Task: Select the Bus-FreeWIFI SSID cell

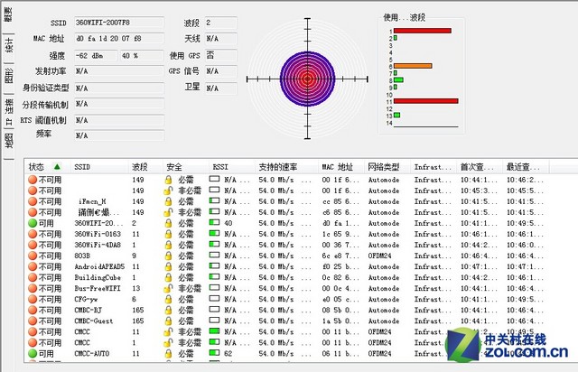Action: tap(98, 288)
